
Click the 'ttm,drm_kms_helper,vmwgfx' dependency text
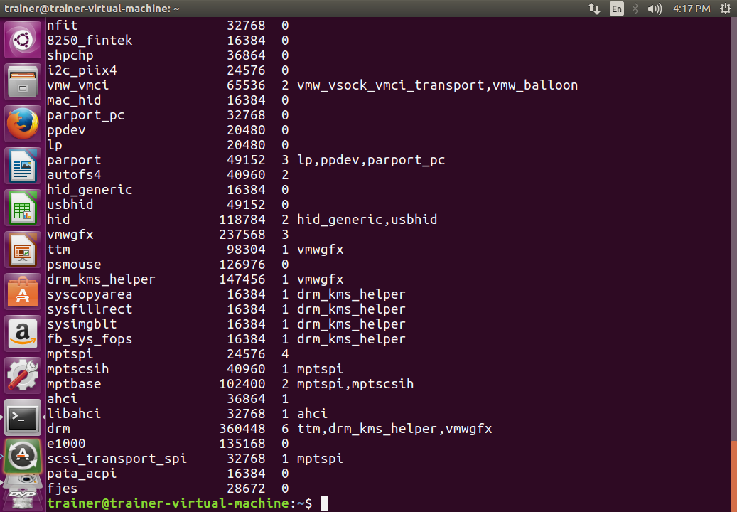point(394,429)
